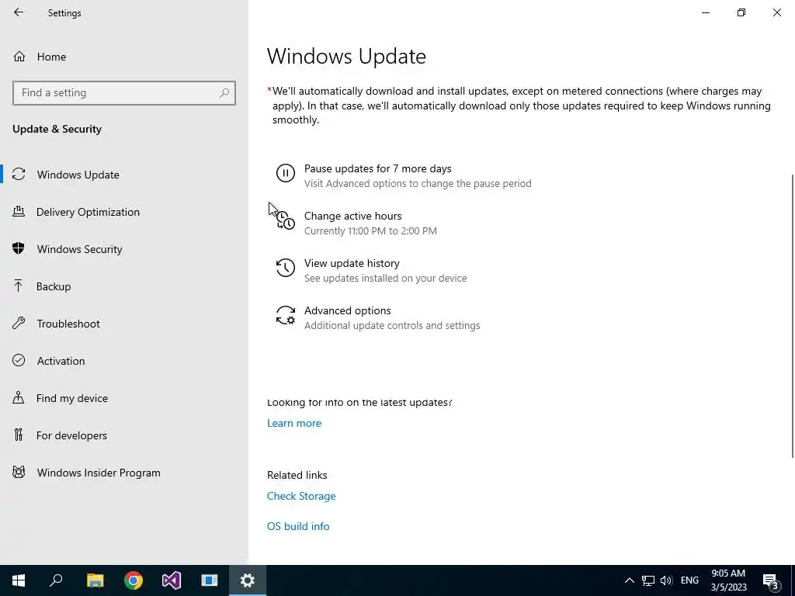
Task: Click the back arrow in Settings
Action: pos(19,12)
